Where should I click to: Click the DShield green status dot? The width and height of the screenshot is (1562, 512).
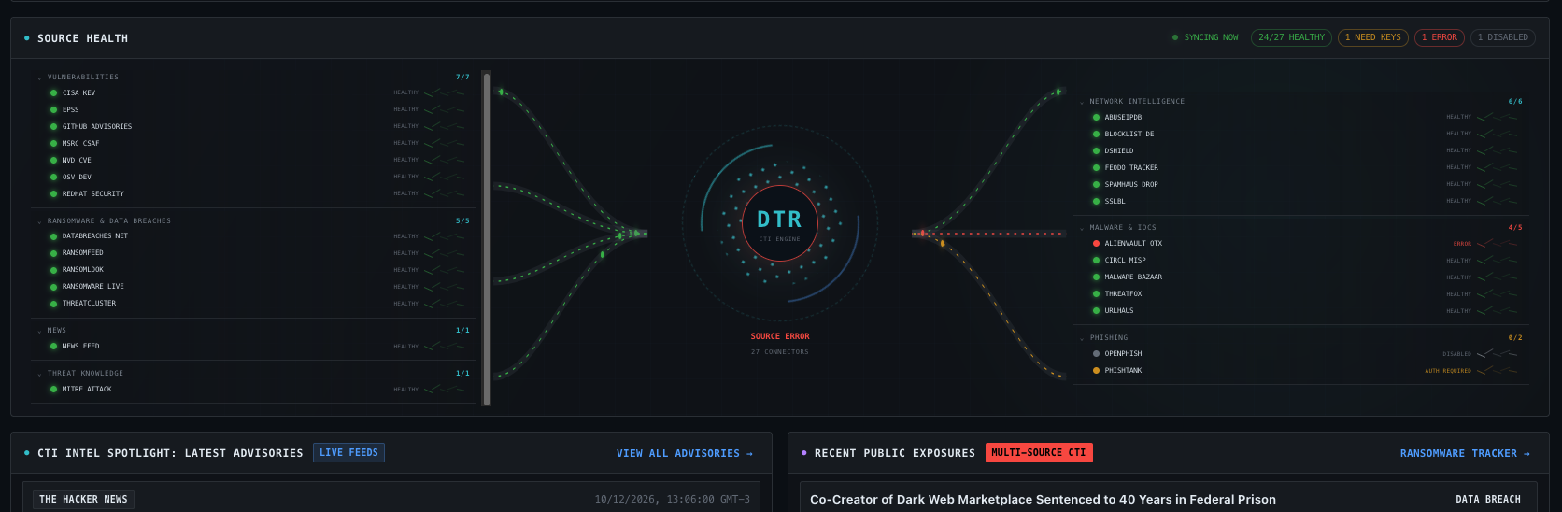coord(1096,151)
